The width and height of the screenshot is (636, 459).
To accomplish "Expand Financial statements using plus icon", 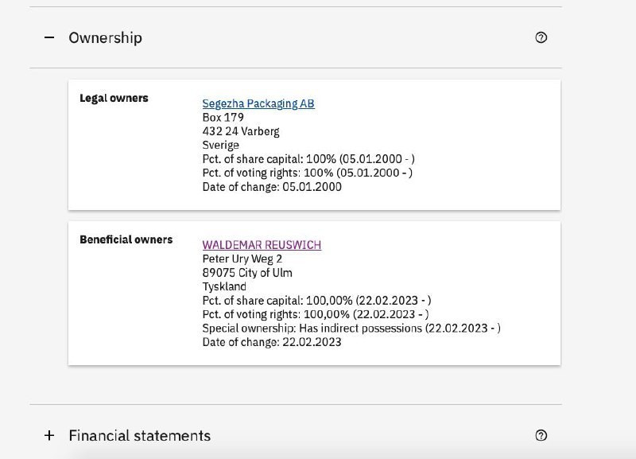I will pyautogui.click(x=49, y=435).
